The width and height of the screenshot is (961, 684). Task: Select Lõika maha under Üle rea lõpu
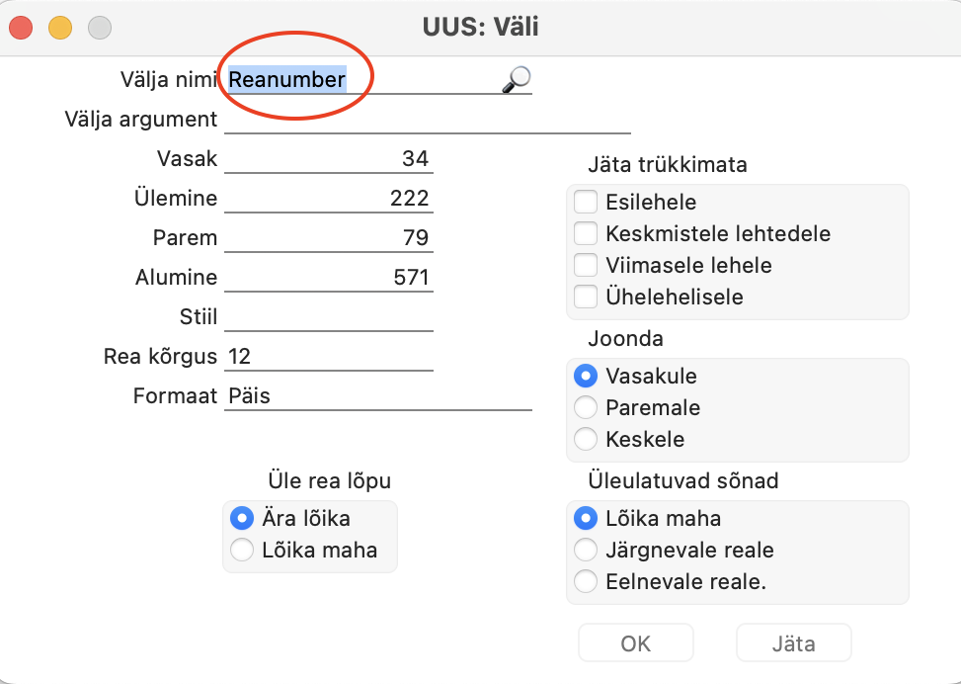point(241,550)
